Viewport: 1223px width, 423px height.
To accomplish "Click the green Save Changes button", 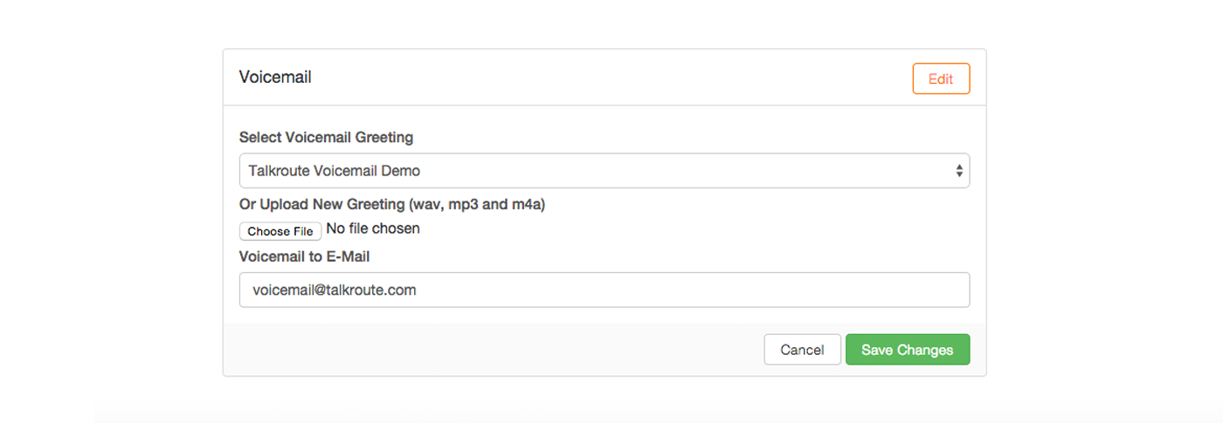I will [908, 350].
